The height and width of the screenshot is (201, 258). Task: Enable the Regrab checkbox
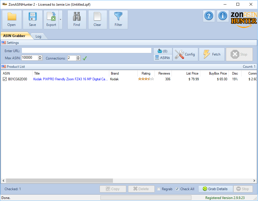tap(159, 189)
